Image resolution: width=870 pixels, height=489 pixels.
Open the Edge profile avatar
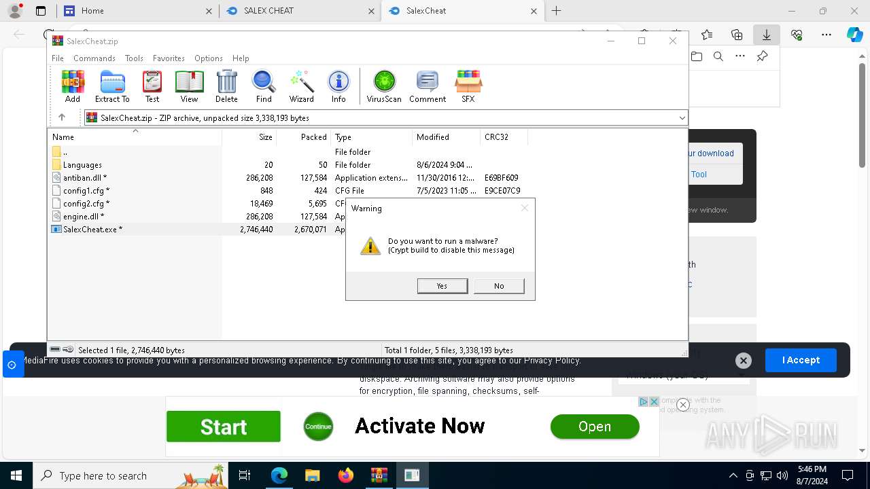(x=15, y=11)
